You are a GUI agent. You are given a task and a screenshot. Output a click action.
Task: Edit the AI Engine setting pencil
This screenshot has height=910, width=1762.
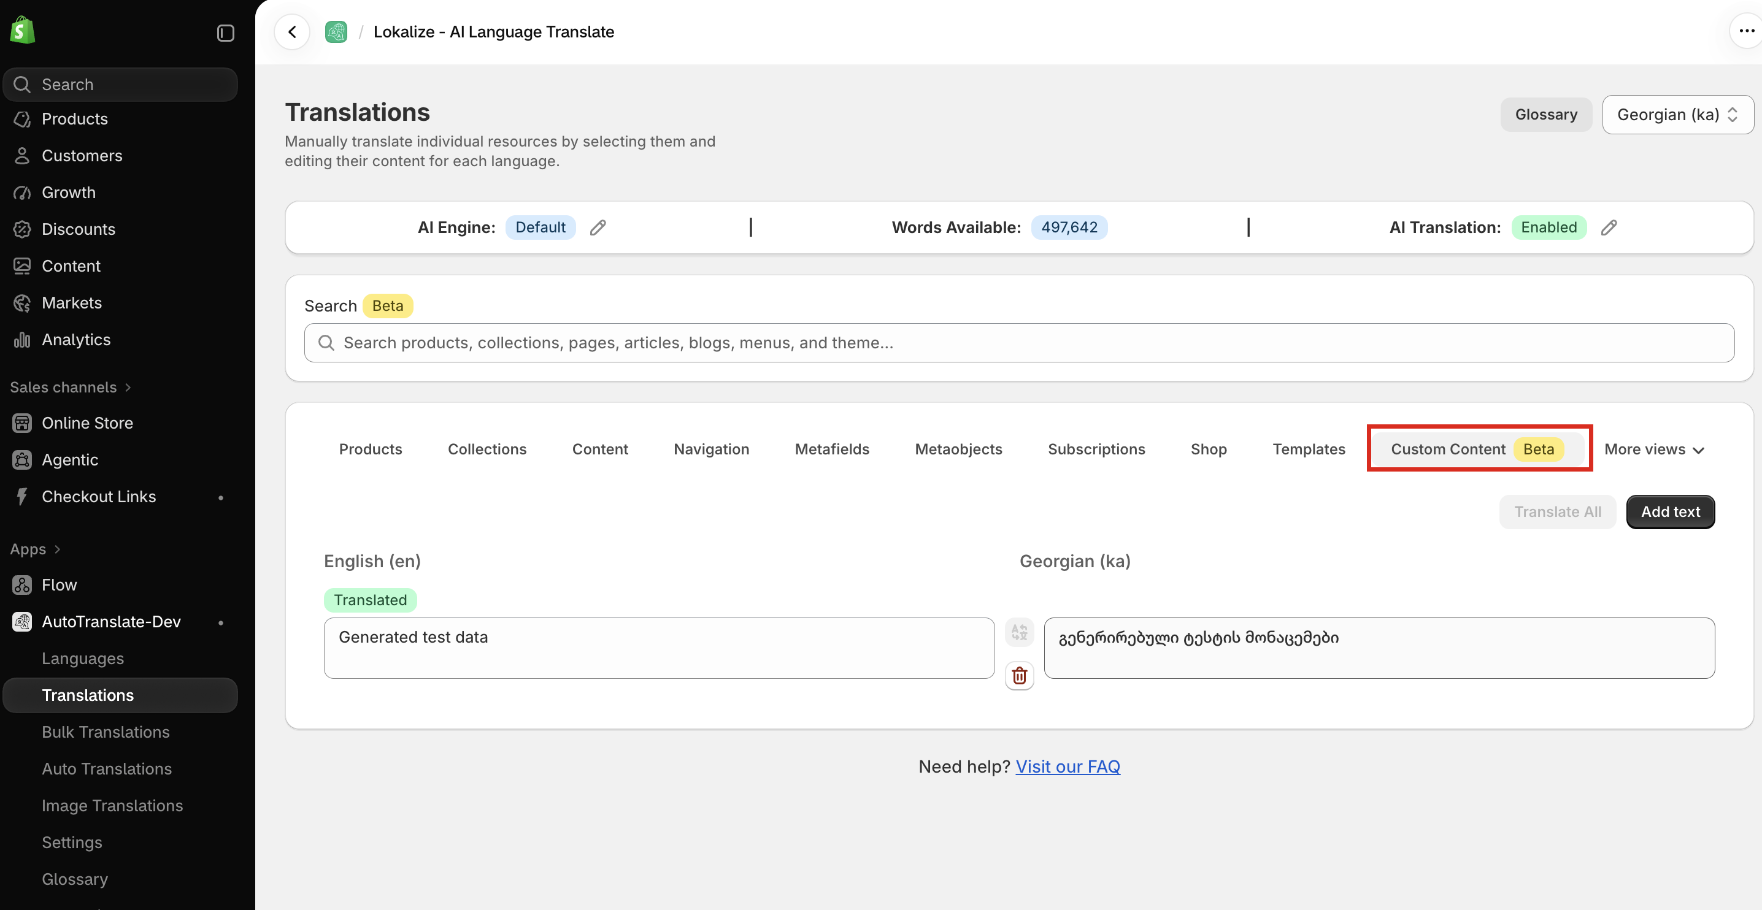tap(598, 227)
